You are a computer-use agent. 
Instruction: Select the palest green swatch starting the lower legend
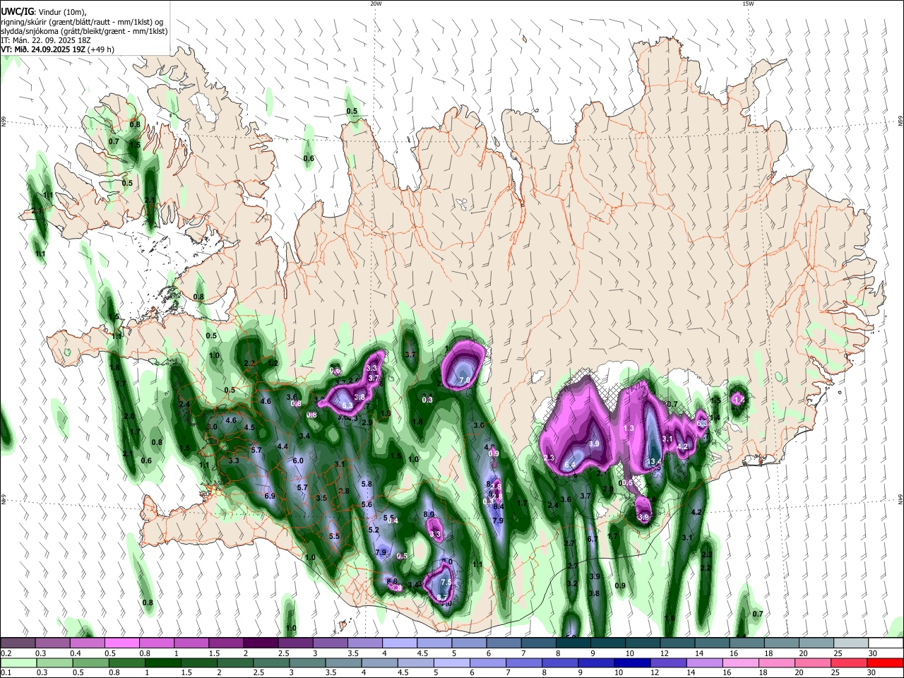coord(19,663)
